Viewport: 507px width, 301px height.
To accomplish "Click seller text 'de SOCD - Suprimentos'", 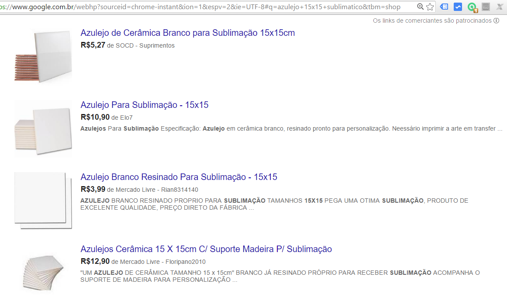I will click(141, 45).
